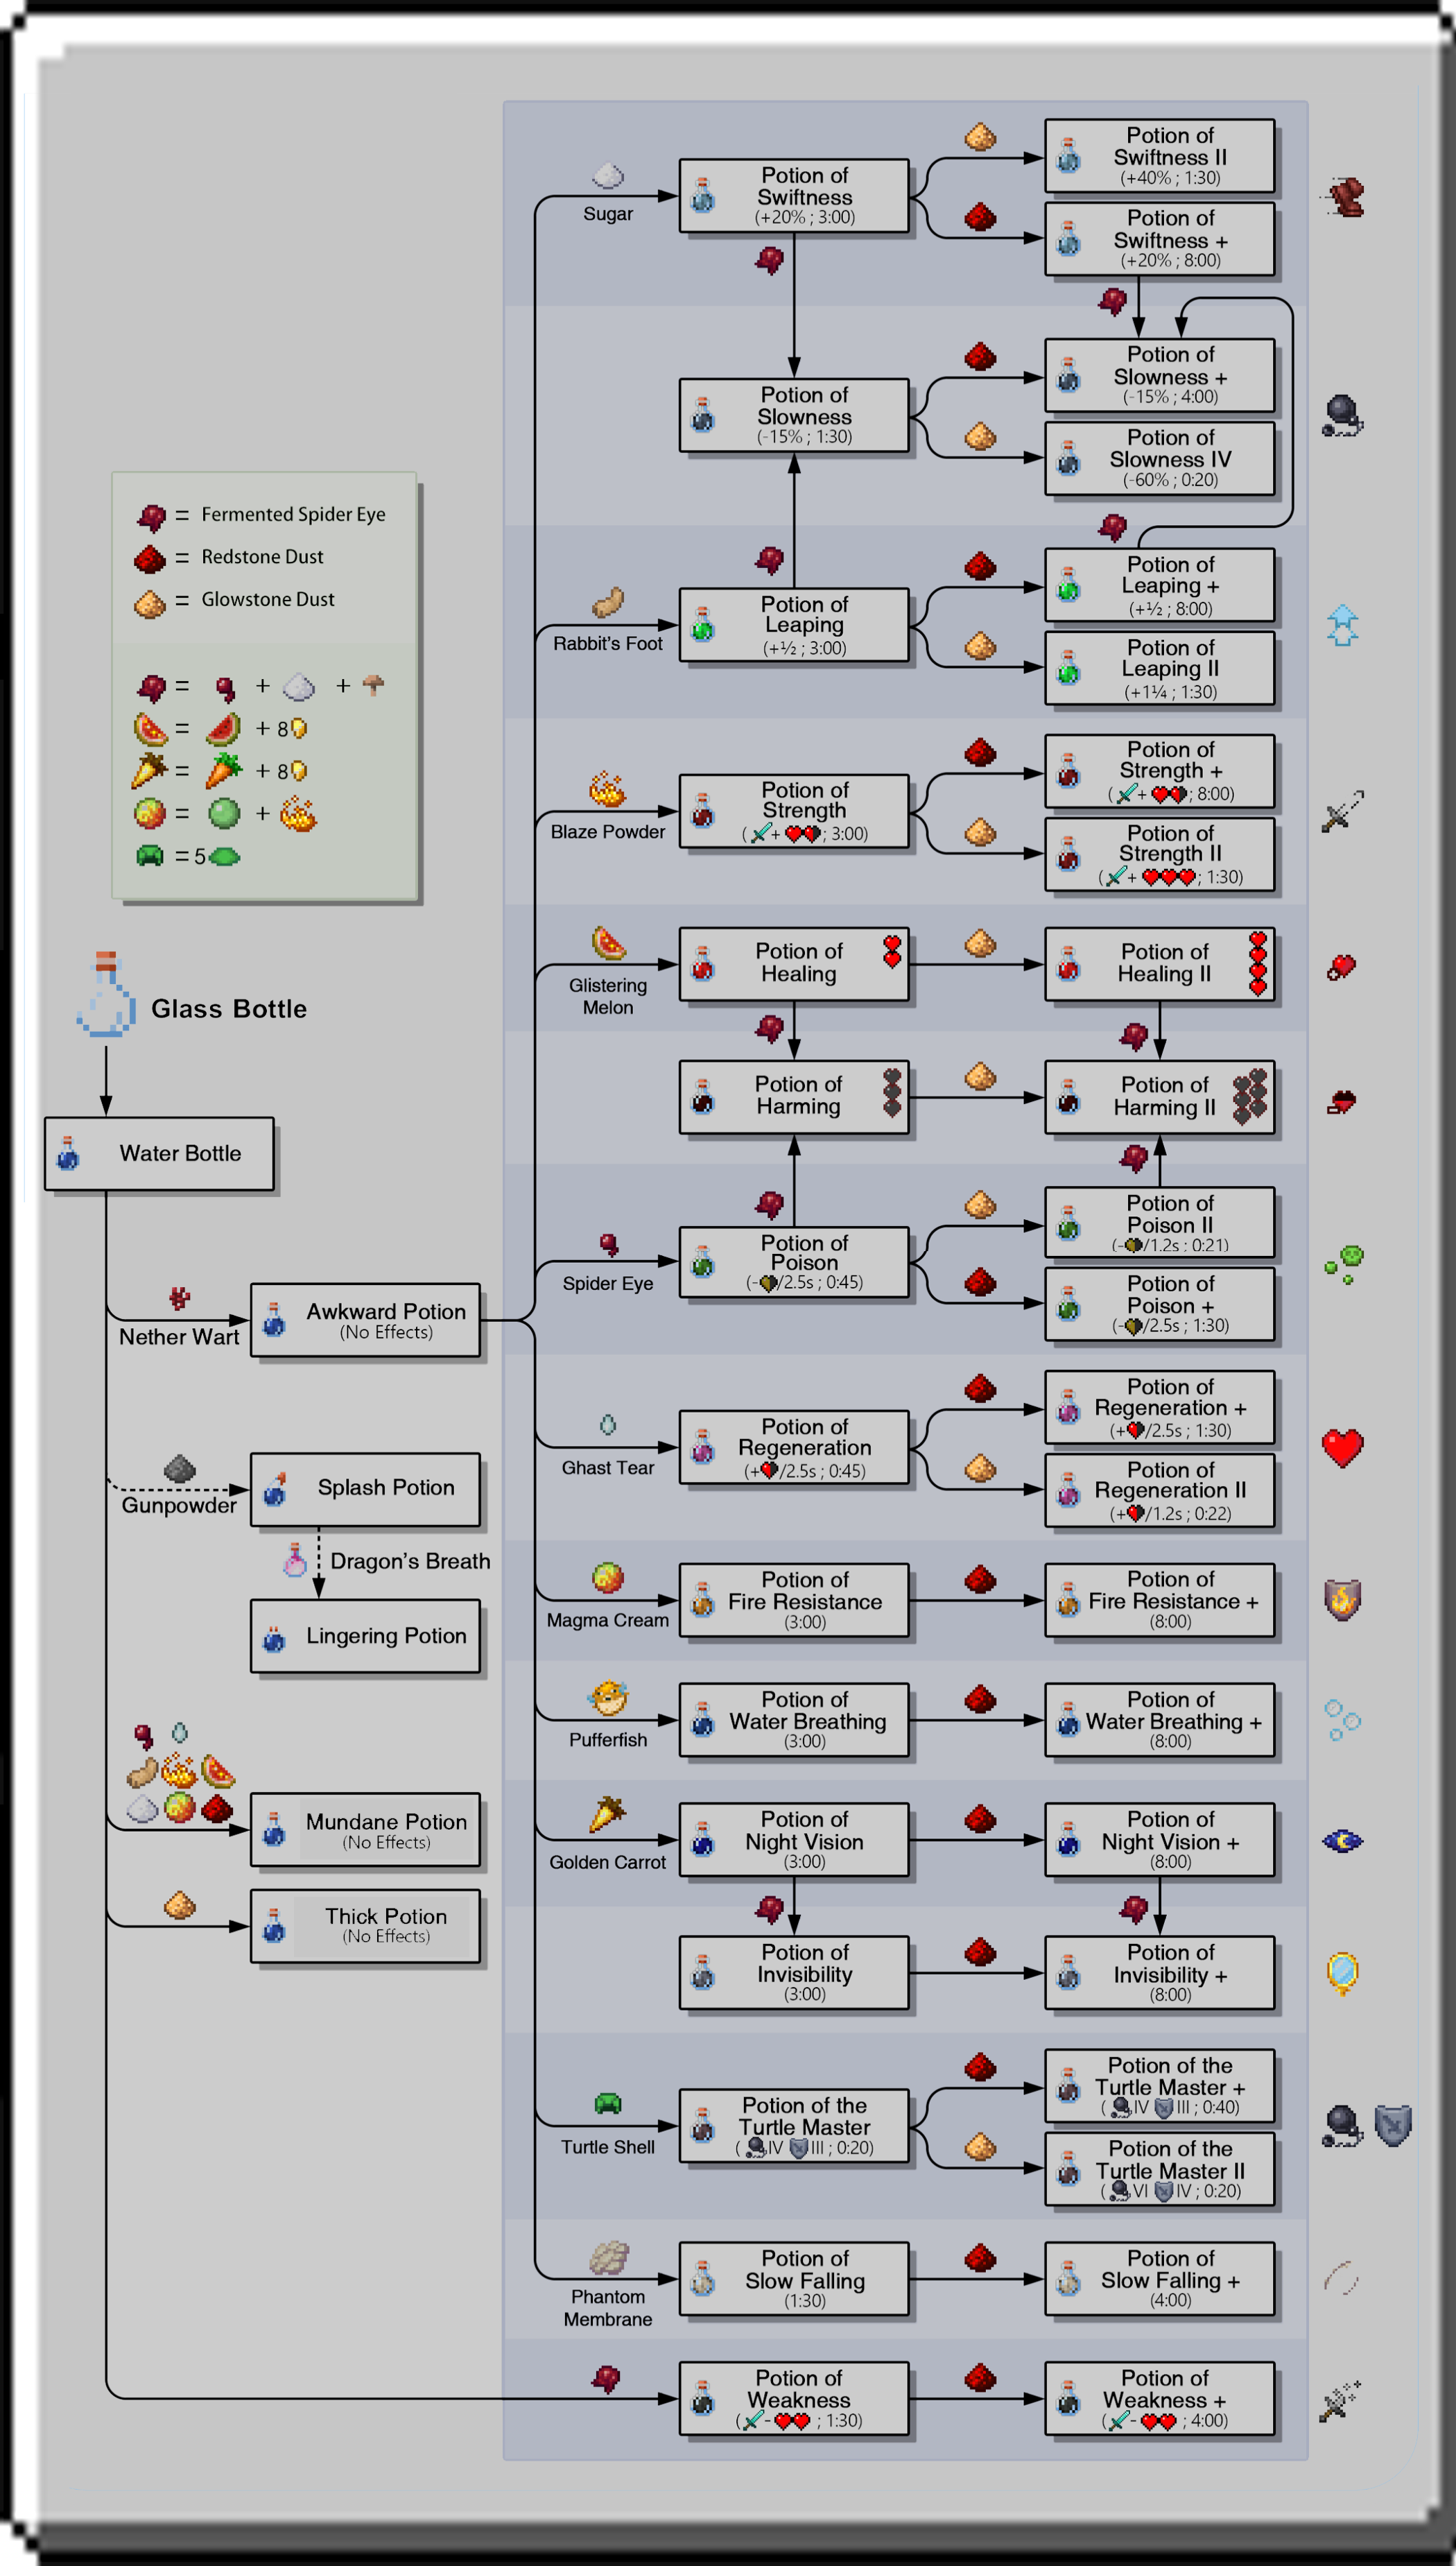
Task: Click the Potion of Swiftness II box
Action: point(1160,156)
